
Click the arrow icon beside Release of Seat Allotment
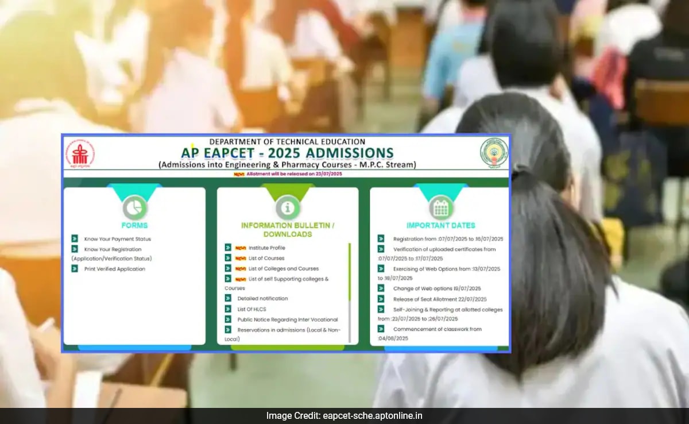pyautogui.click(x=380, y=299)
